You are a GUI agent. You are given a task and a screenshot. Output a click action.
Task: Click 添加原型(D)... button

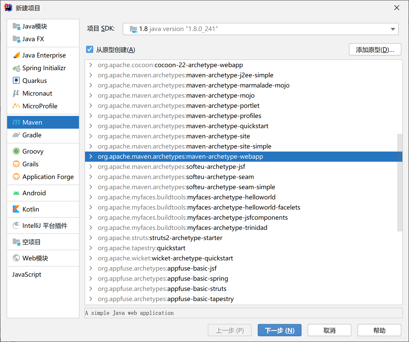tap(375, 49)
